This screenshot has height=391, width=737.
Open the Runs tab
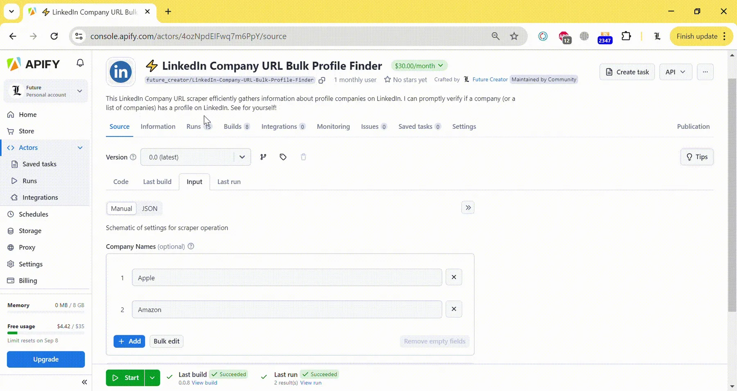click(199, 127)
